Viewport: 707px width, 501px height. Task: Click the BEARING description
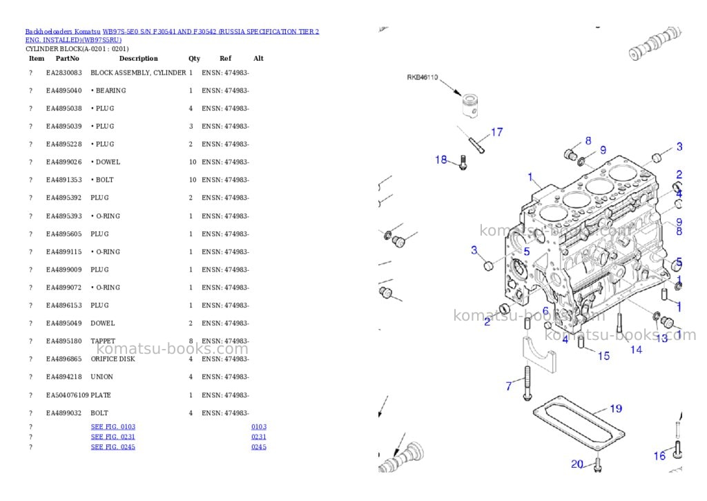point(111,91)
